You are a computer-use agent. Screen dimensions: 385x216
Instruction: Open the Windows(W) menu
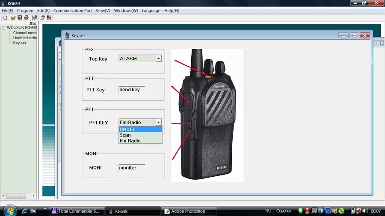point(126,11)
